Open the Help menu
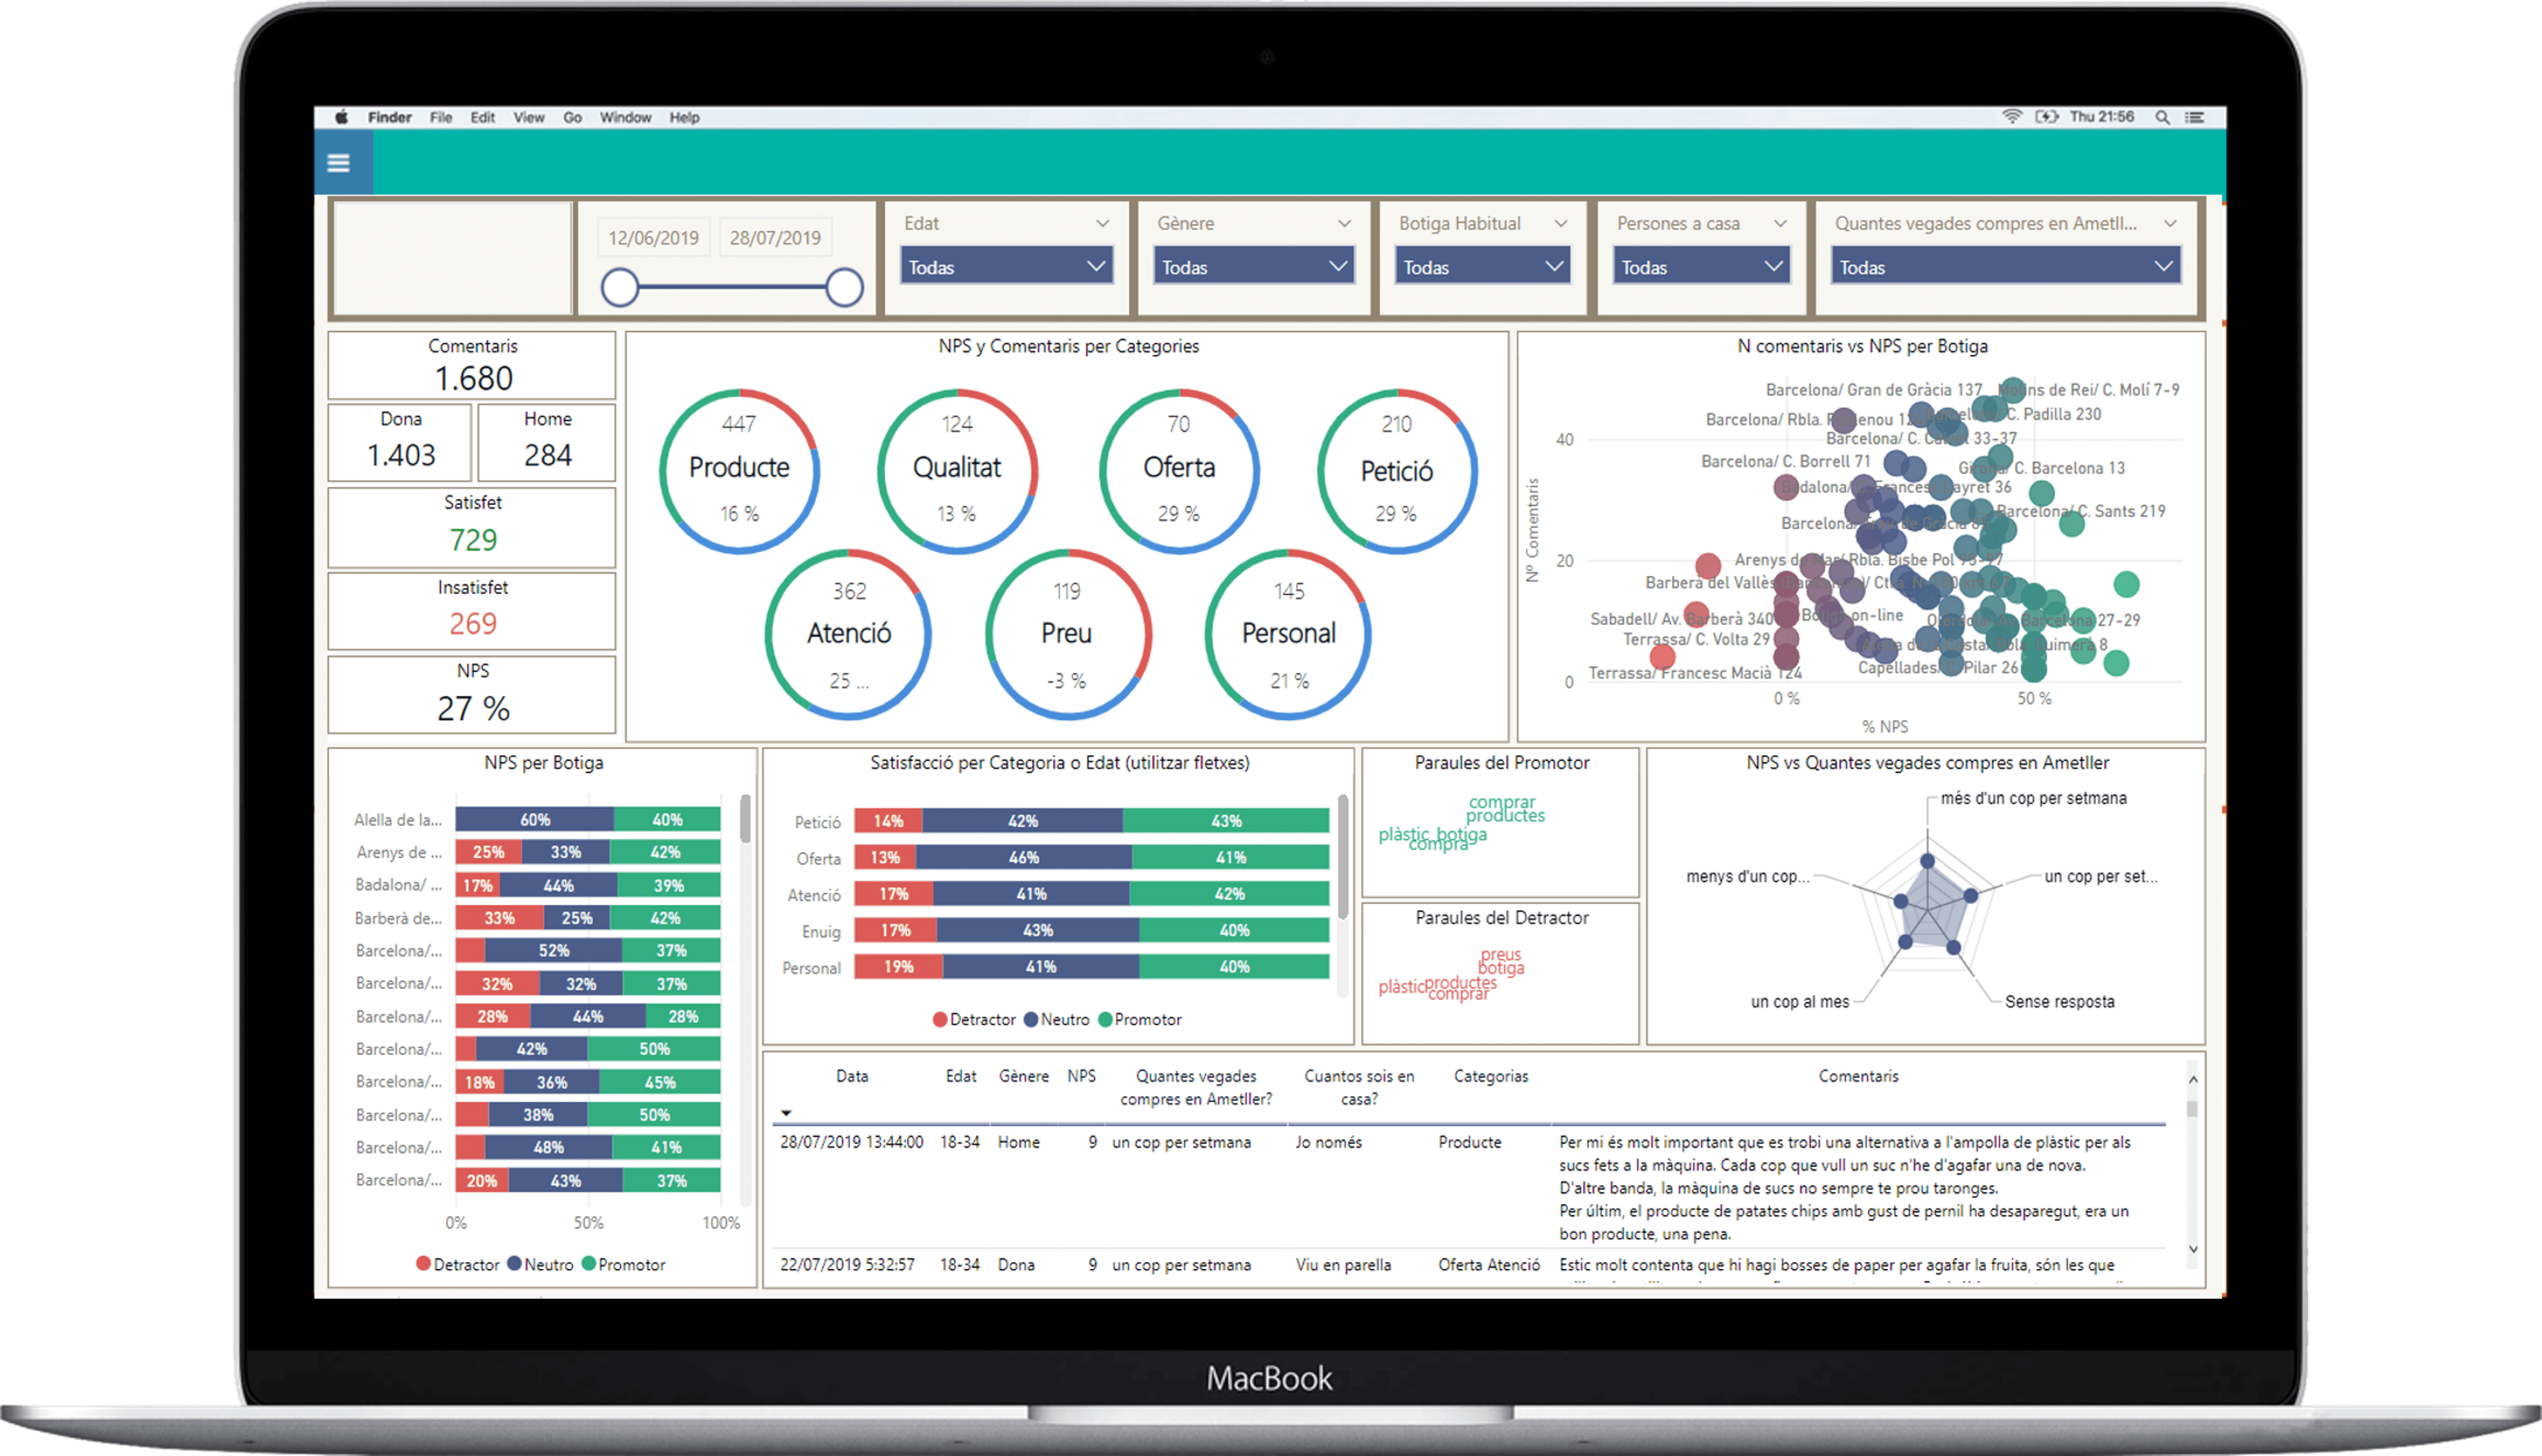 tap(684, 117)
